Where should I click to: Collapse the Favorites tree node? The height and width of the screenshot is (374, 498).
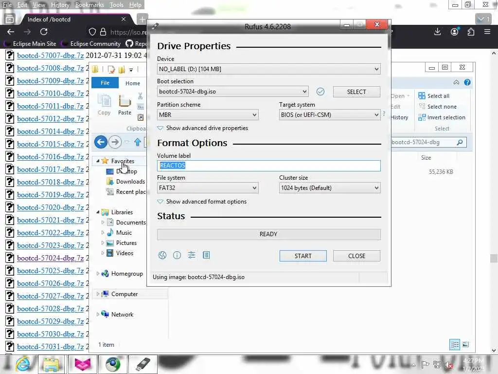[98, 161]
